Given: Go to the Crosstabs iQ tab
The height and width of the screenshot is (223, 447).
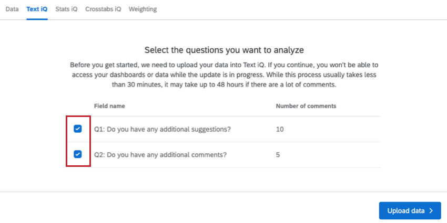Looking at the screenshot, I should click(x=103, y=9).
